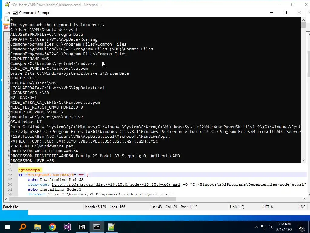Click 'lines : 166' in status bar

[x=117, y=207]
